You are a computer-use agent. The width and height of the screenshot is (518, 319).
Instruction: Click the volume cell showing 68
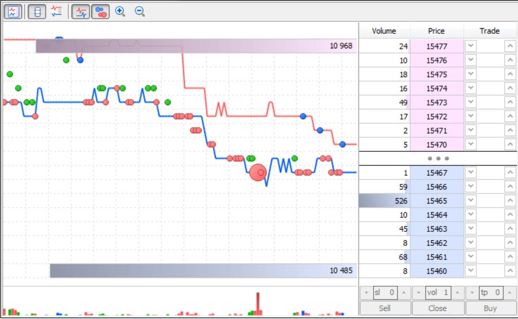[384, 257]
